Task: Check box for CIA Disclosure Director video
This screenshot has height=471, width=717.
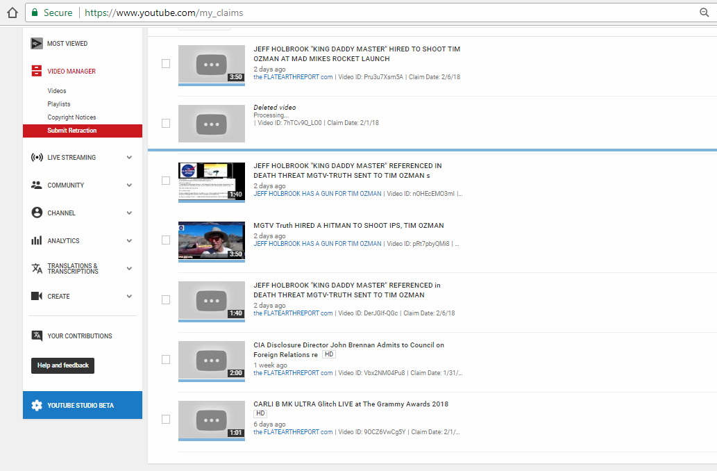Action: [166, 360]
